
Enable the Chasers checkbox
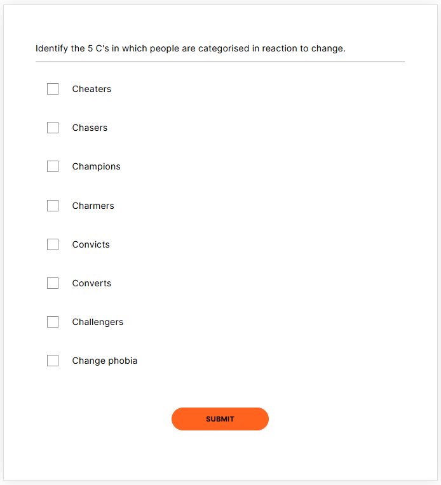[53, 128]
